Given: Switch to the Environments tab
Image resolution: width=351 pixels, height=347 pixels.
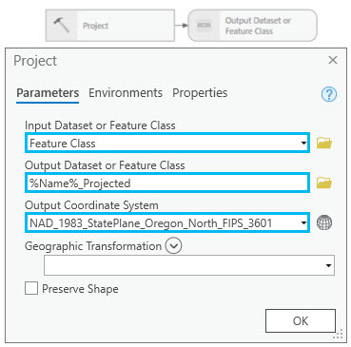Looking at the screenshot, I should point(126,93).
